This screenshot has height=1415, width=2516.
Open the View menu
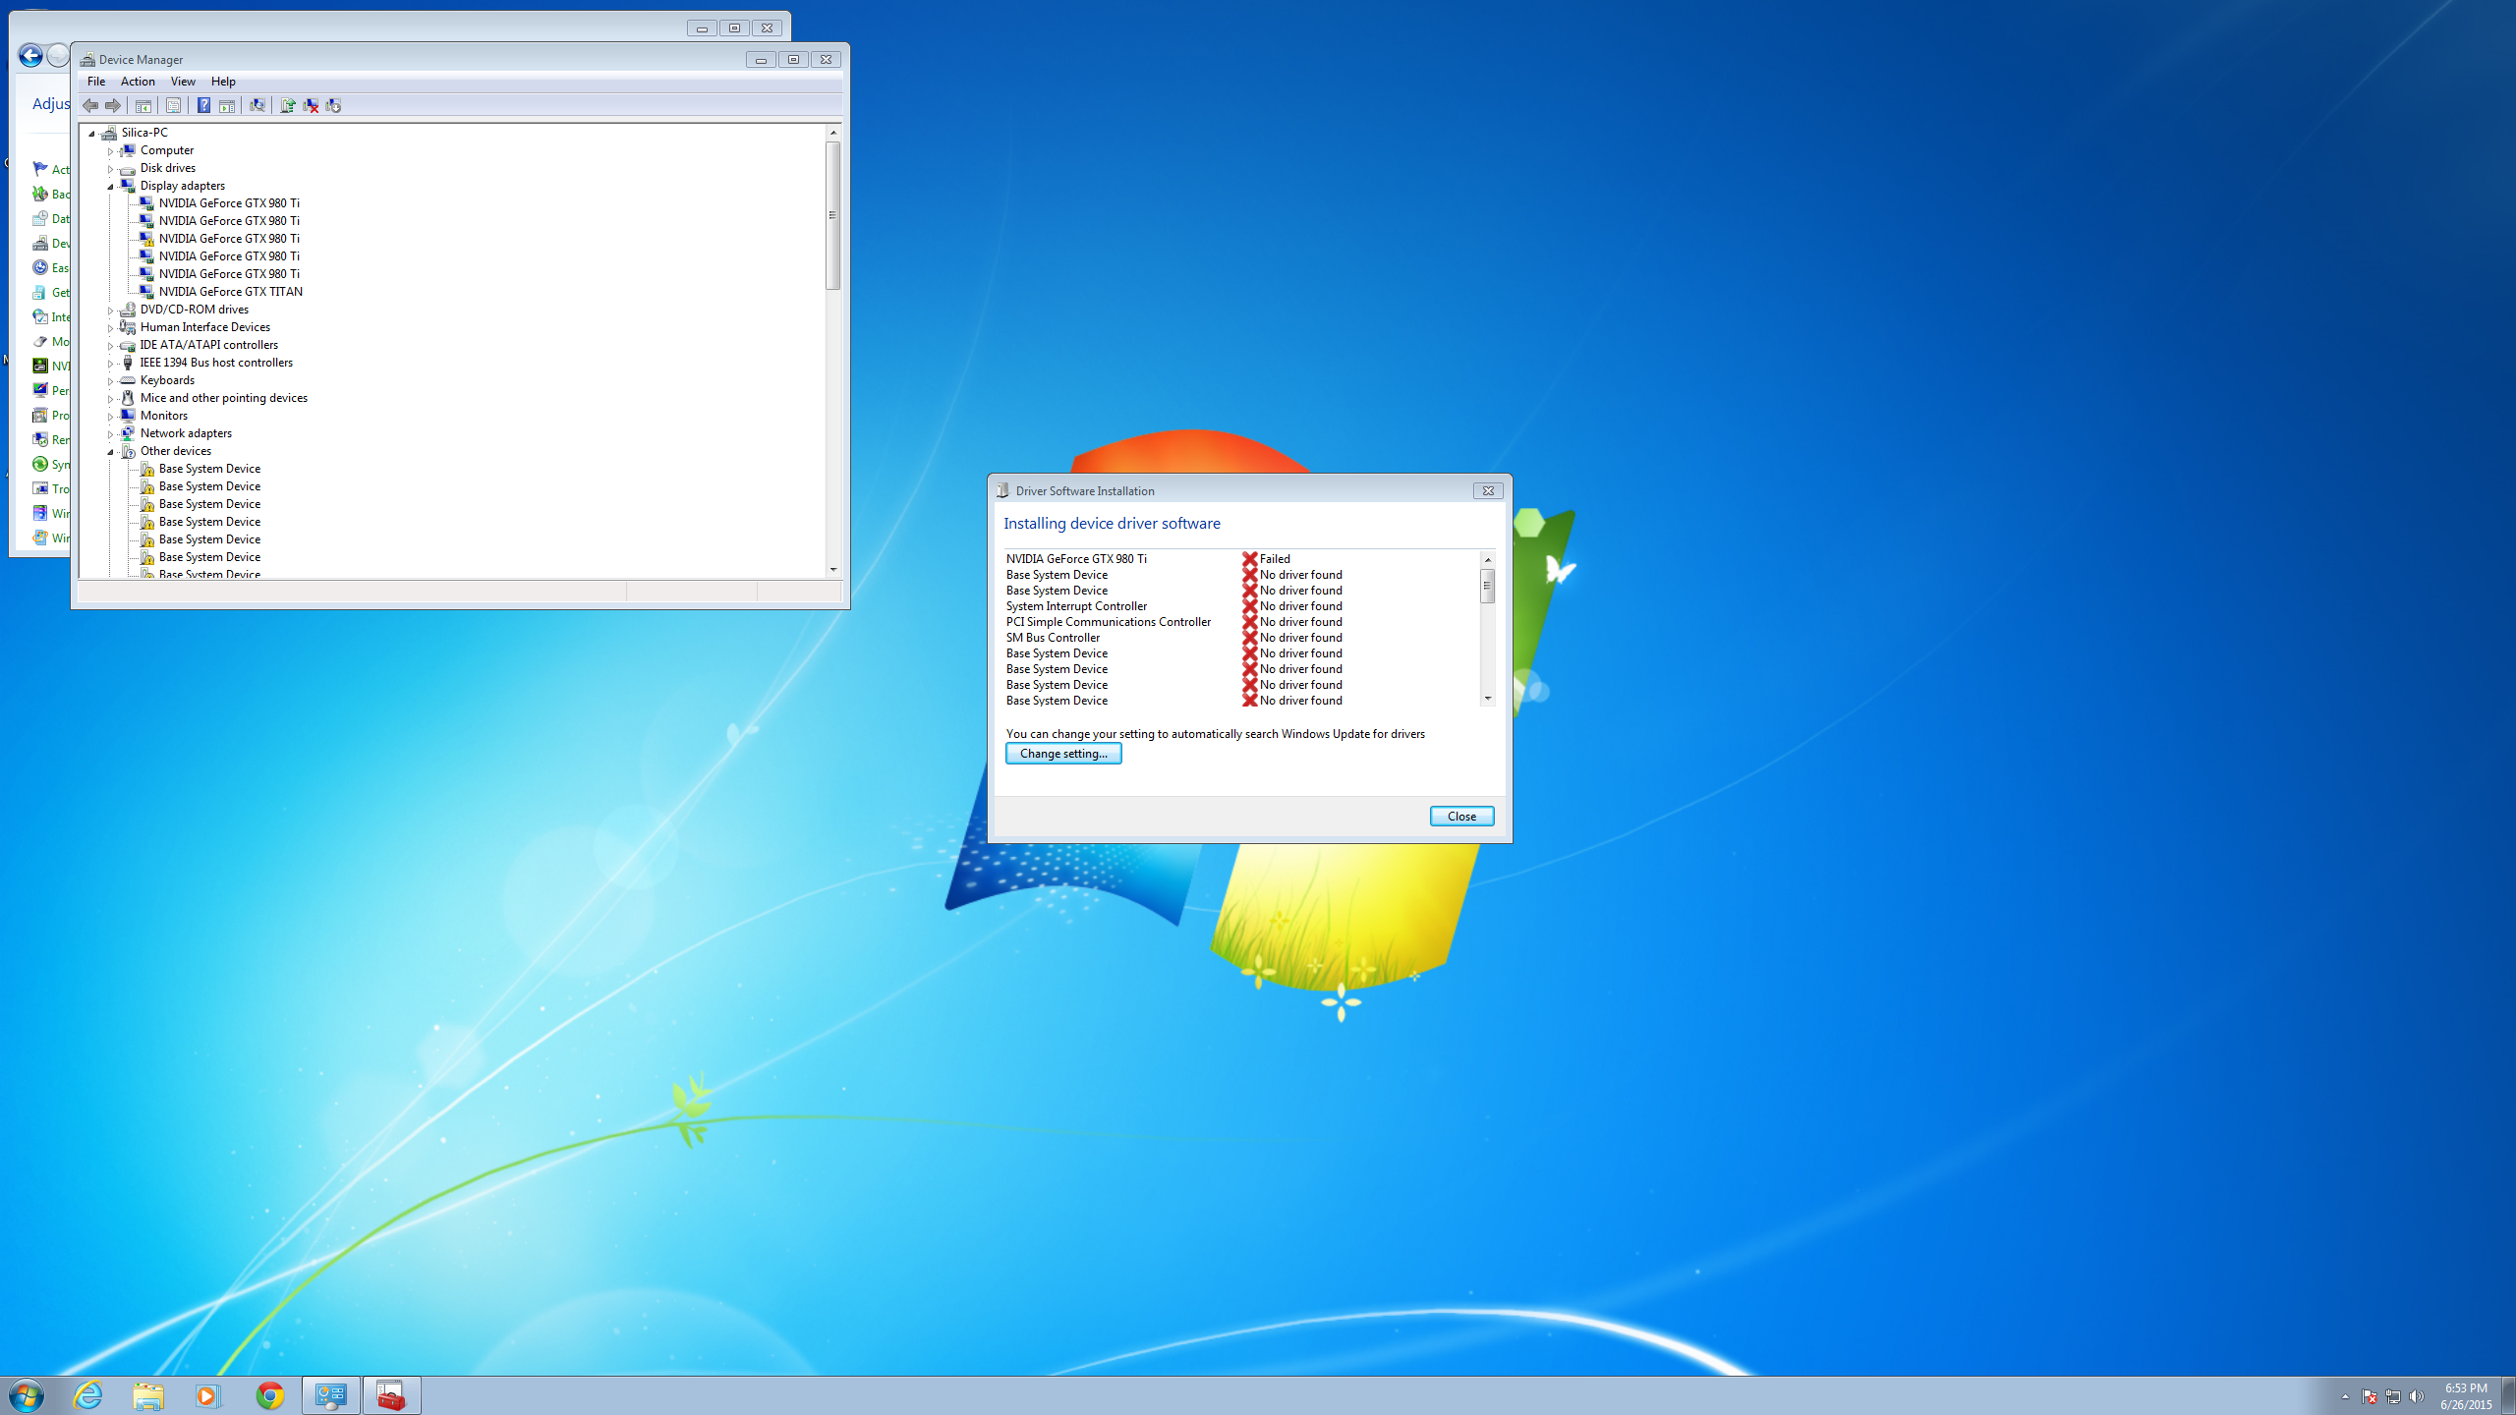183,82
